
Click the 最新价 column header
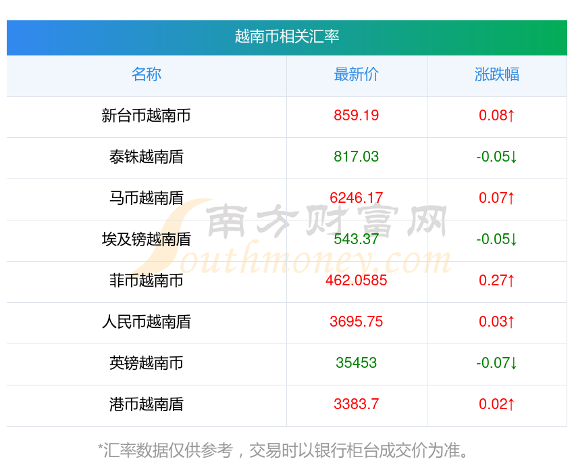click(x=356, y=74)
